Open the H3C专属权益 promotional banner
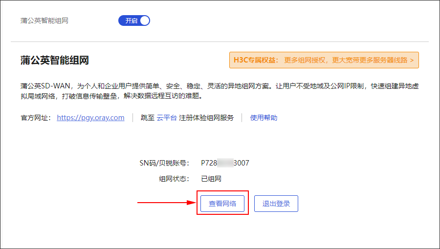The image size is (440, 249). click(x=324, y=60)
